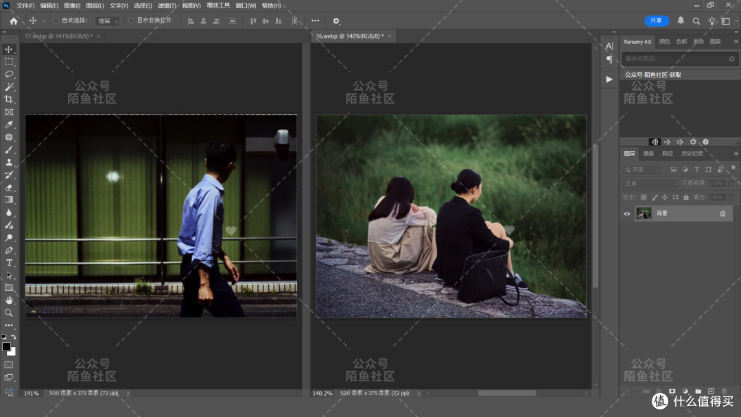This screenshot has width=741, height=417.
Task: Expand status info arrow in 17.webp window
Action: click(128, 393)
